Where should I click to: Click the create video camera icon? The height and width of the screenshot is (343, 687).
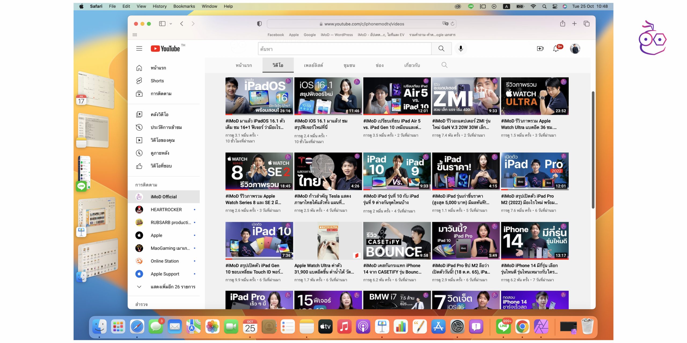[x=540, y=49]
